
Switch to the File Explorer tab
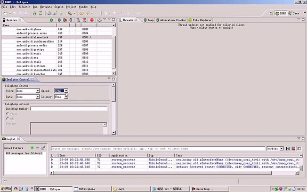[200, 20]
